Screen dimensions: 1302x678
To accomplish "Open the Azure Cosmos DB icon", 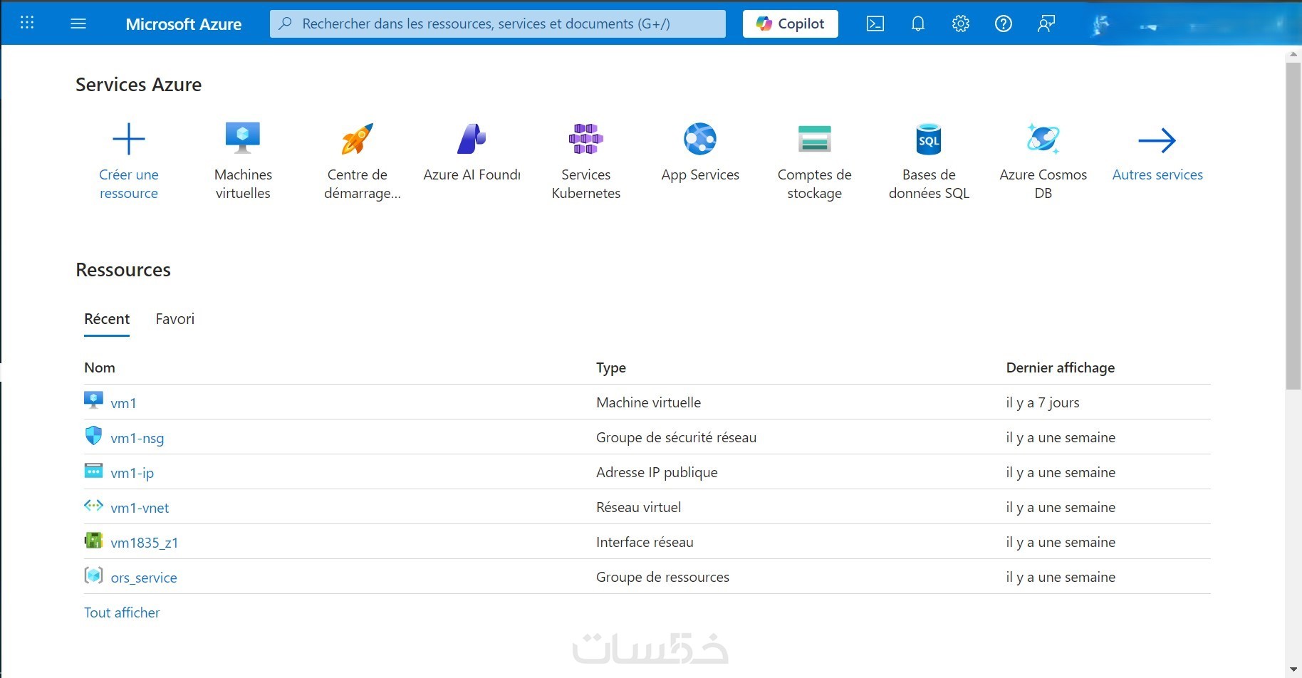I will click(1043, 139).
